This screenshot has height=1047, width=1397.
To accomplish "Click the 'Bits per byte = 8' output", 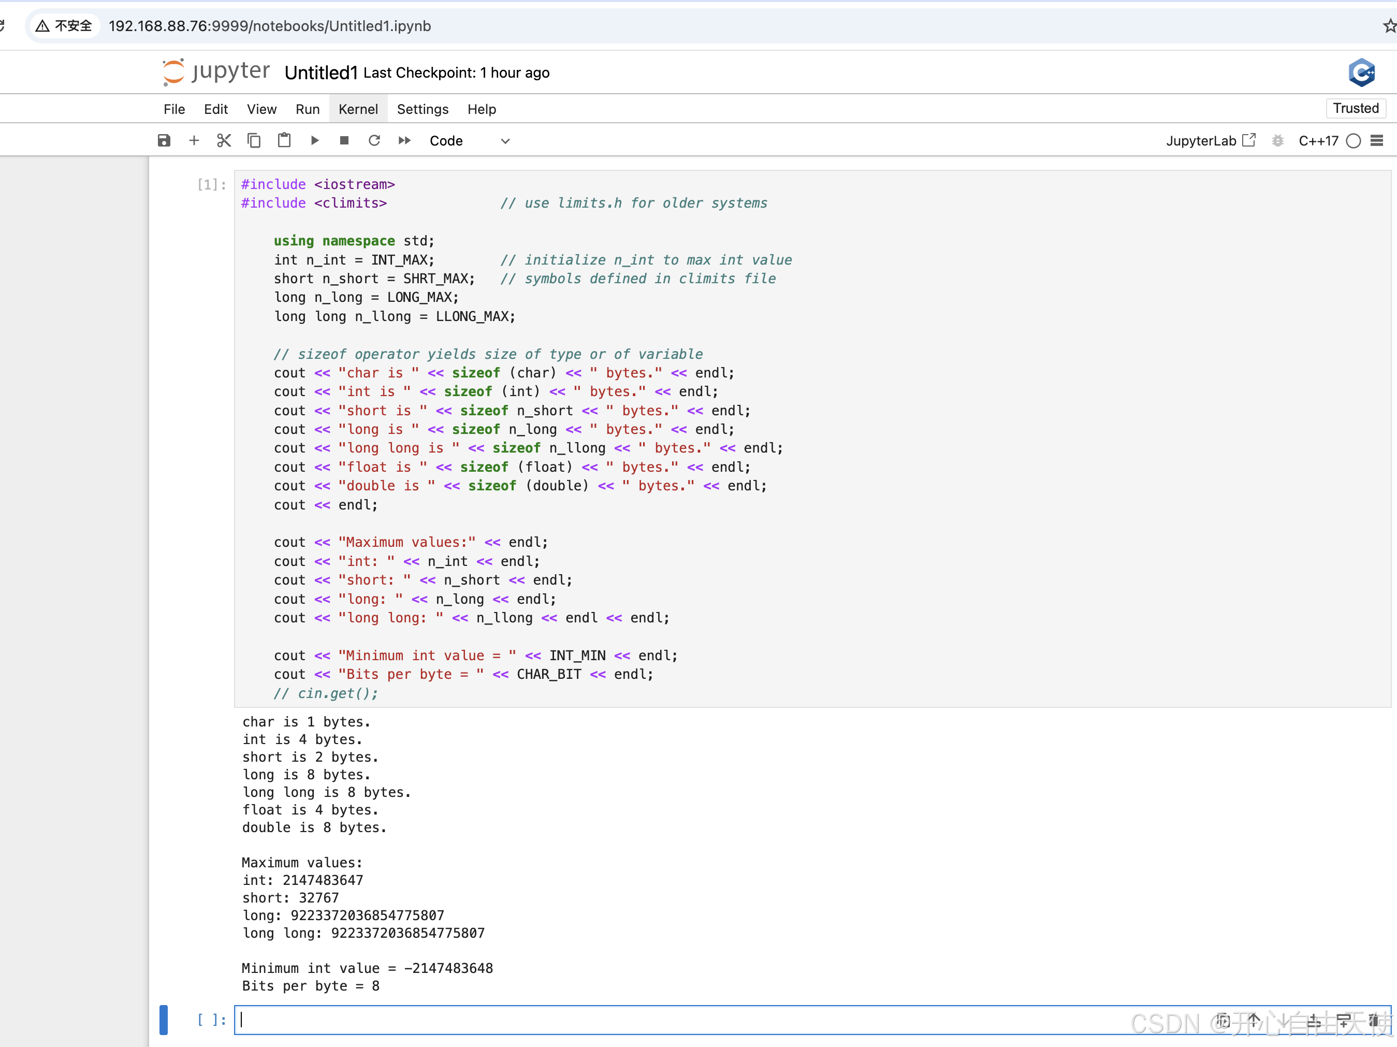I will 311,986.
